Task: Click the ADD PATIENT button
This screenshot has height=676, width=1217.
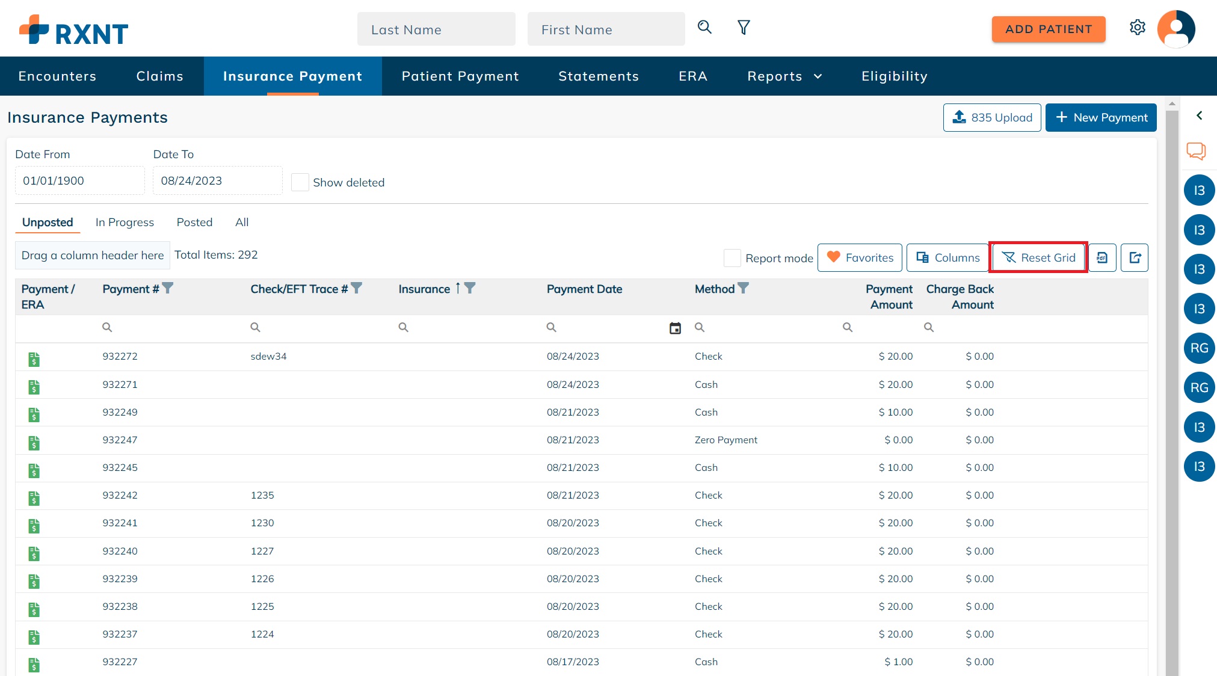Action: [1049, 29]
